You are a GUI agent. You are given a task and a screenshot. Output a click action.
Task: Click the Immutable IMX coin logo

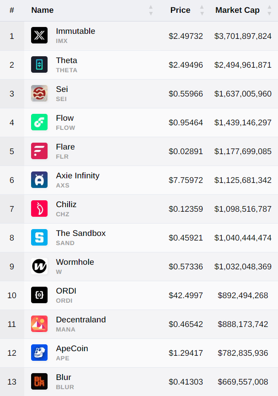click(x=39, y=35)
